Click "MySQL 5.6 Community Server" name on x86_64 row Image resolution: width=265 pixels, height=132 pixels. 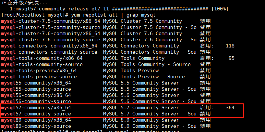pyautogui.click(x=141, y=95)
